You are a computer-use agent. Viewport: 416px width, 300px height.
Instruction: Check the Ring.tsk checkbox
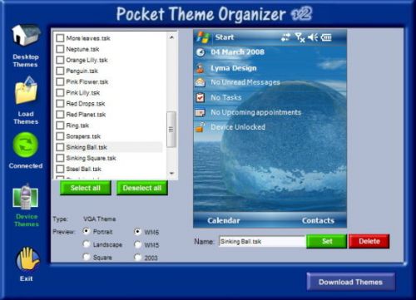pyautogui.click(x=60, y=125)
